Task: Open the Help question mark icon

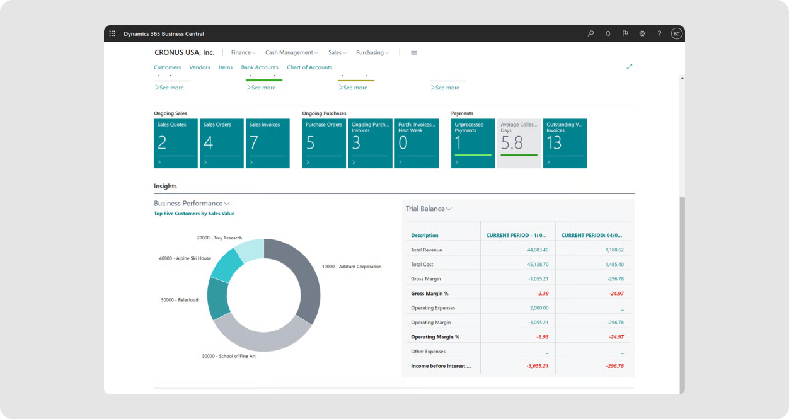Action: (x=659, y=33)
